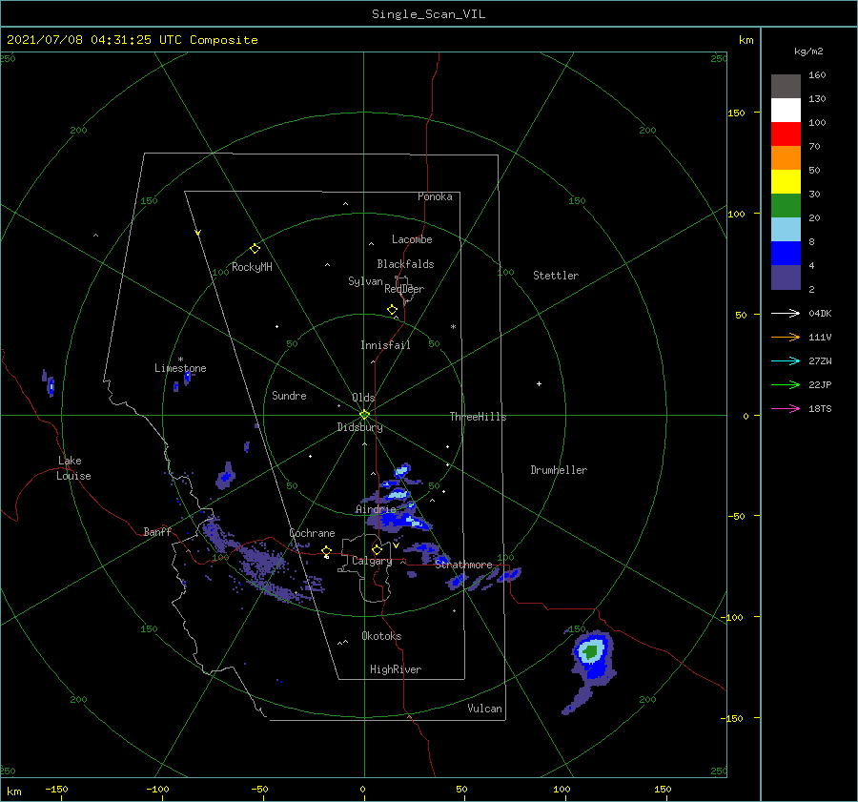Click the RockyMH label
Image resolution: width=858 pixels, height=802 pixels.
point(252,267)
